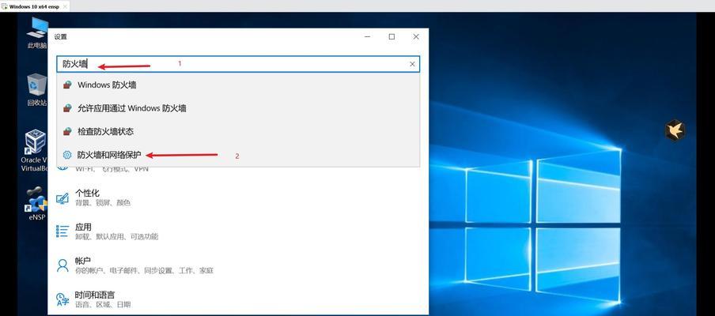
Task: Select 允许应用通过 Windows 防火墙 result
Action: (x=238, y=108)
